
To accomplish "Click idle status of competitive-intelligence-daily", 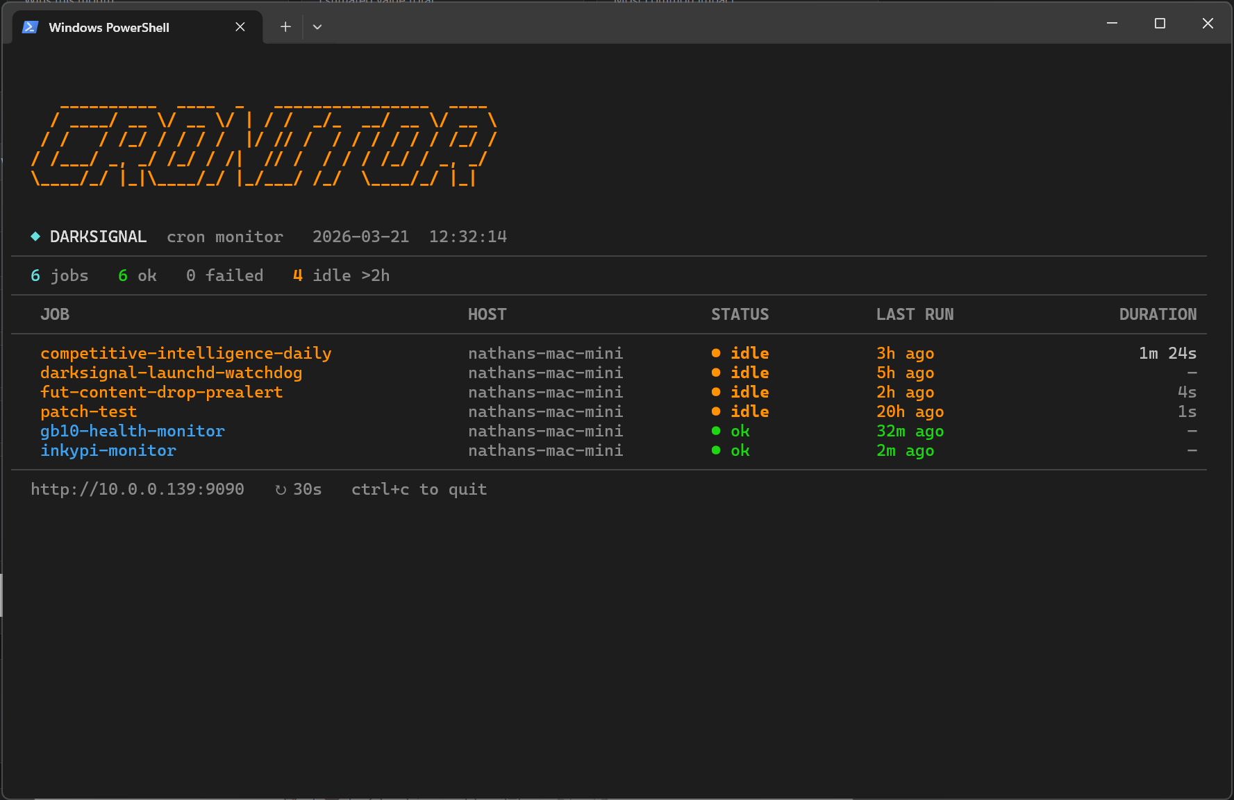I will [x=750, y=353].
